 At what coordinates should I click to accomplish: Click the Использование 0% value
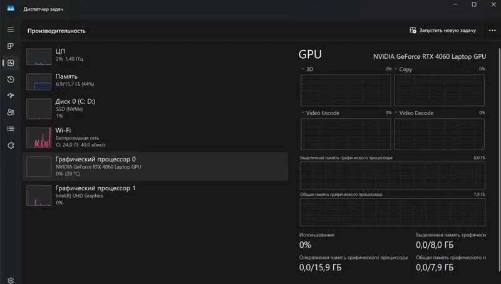point(305,245)
